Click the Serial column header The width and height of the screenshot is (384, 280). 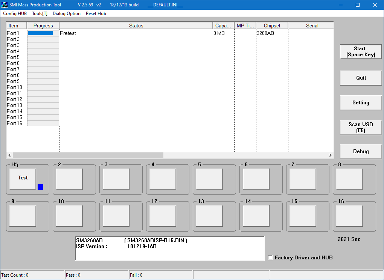(x=311, y=26)
